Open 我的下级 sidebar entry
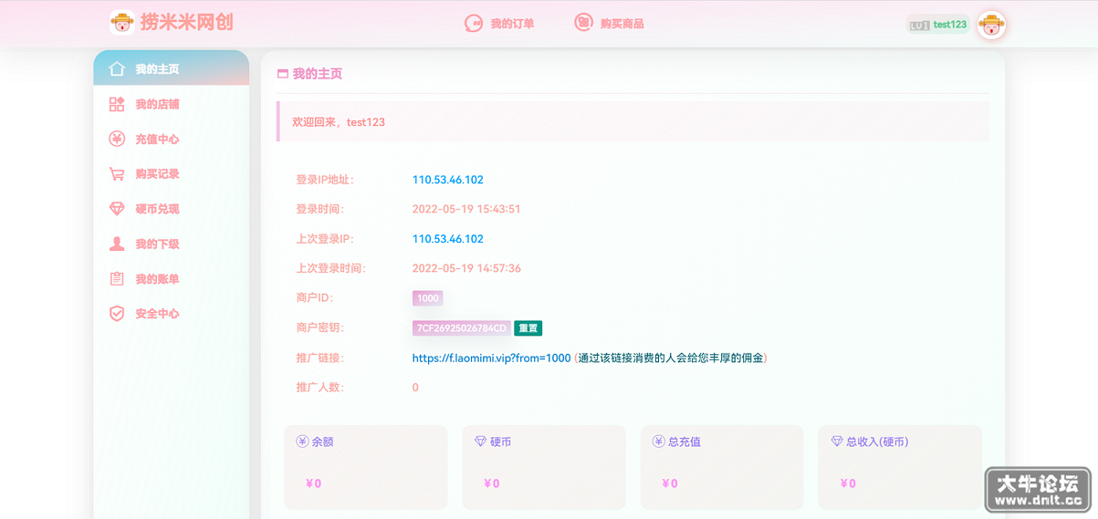1098x519 pixels. (171, 244)
